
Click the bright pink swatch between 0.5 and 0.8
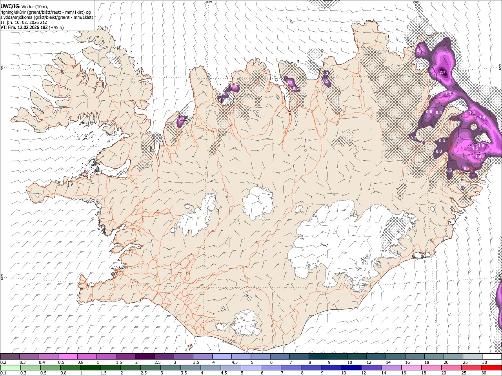click(68, 356)
